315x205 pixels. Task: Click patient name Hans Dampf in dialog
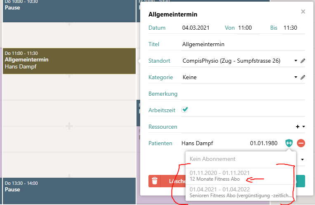197,143
